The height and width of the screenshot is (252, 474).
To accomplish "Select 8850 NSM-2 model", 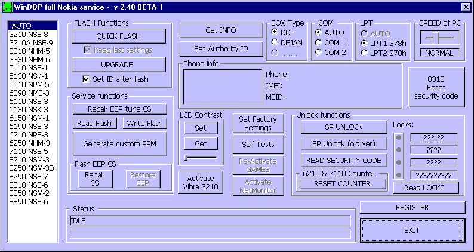I will pos(33,193).
